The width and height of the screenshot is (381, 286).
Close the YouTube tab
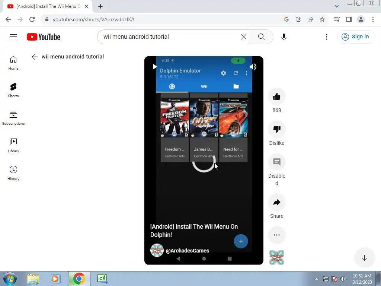[86, 6]
